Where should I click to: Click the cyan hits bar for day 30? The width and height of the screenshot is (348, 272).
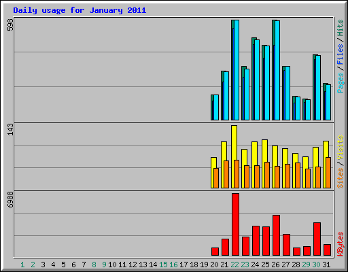coord(318,88)
